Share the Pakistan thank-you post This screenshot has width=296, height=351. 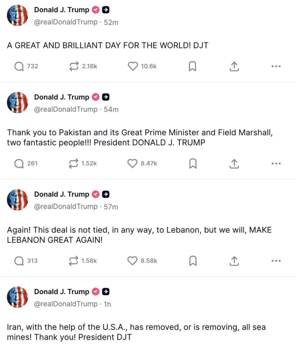click(x=234, y=164)
